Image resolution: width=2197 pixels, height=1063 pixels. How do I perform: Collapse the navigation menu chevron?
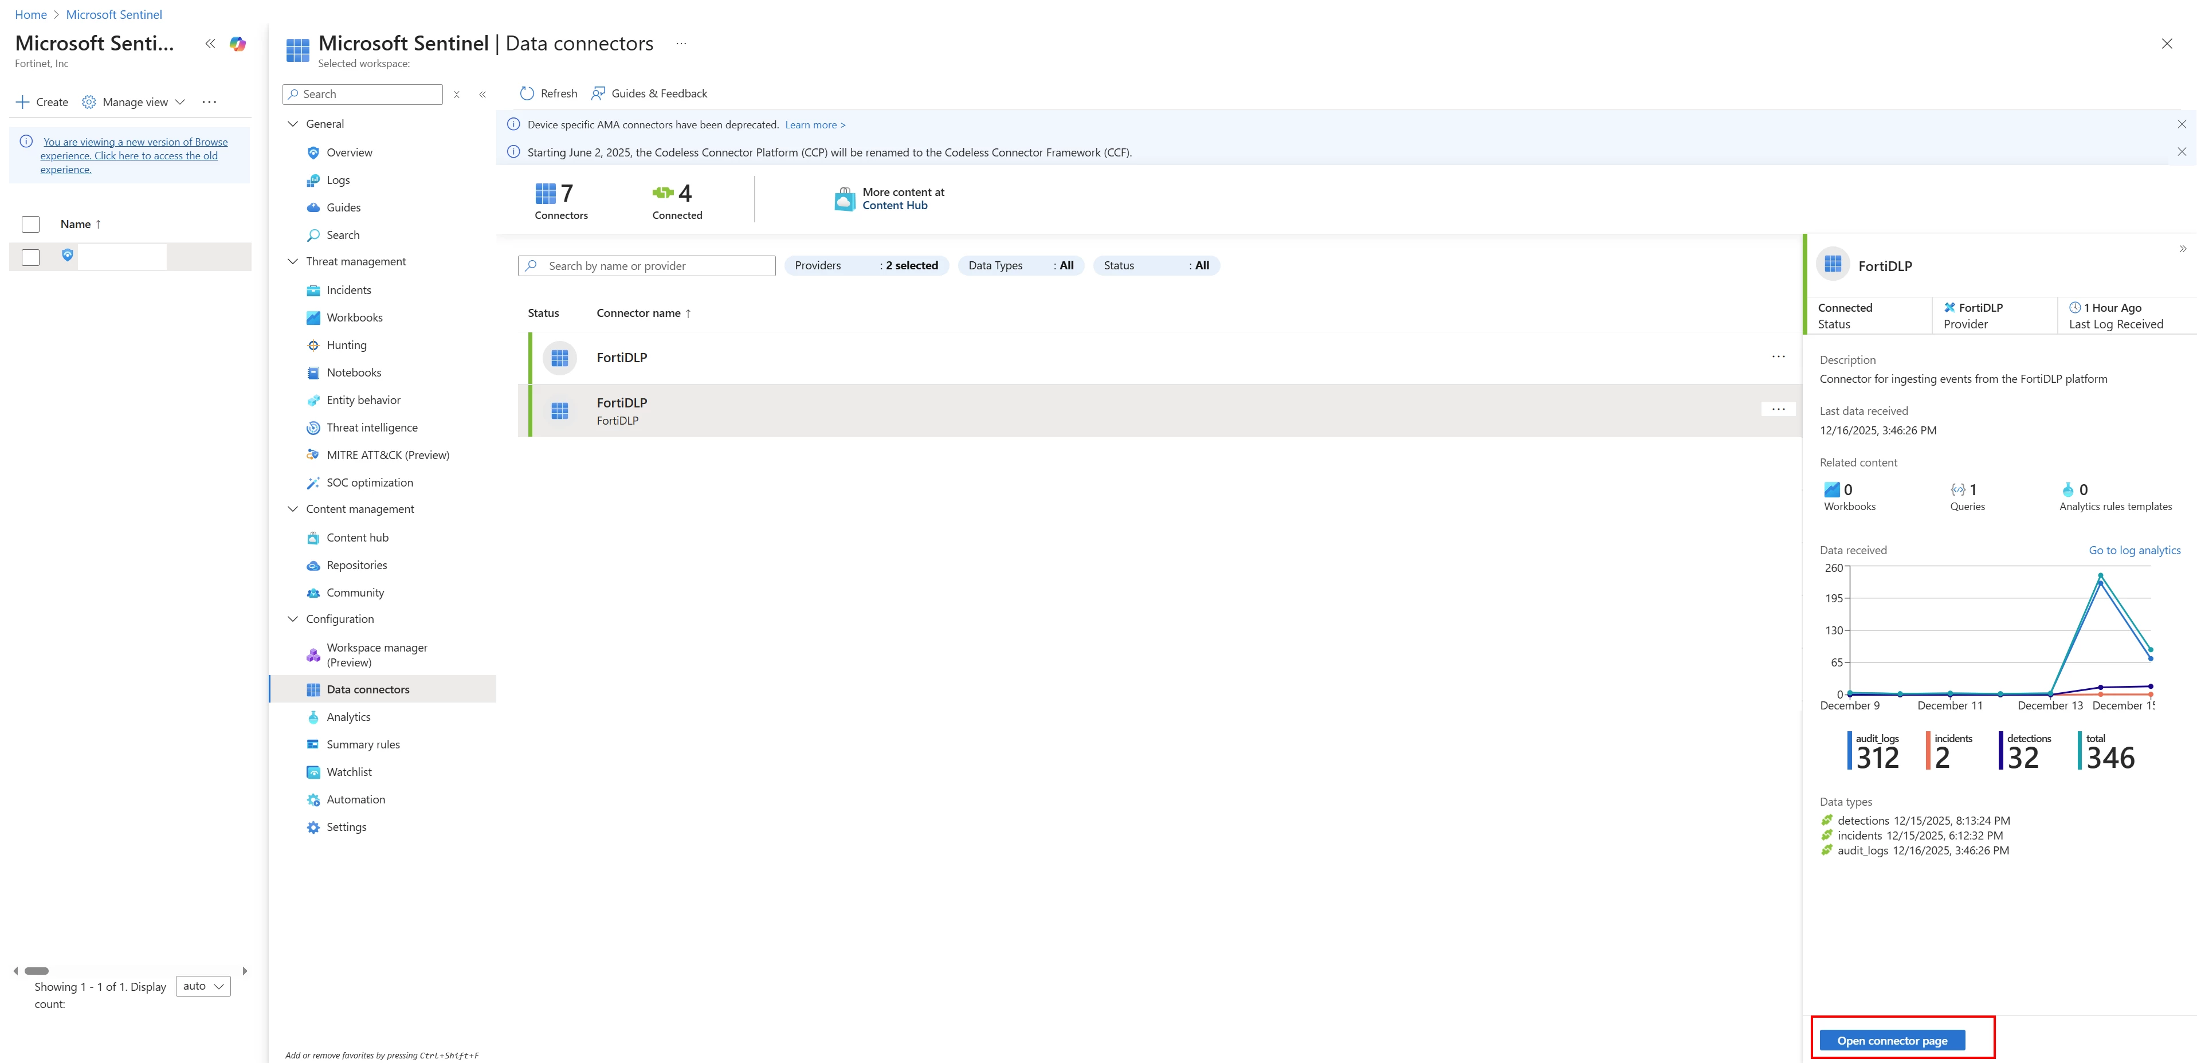(x=482, y=95)
